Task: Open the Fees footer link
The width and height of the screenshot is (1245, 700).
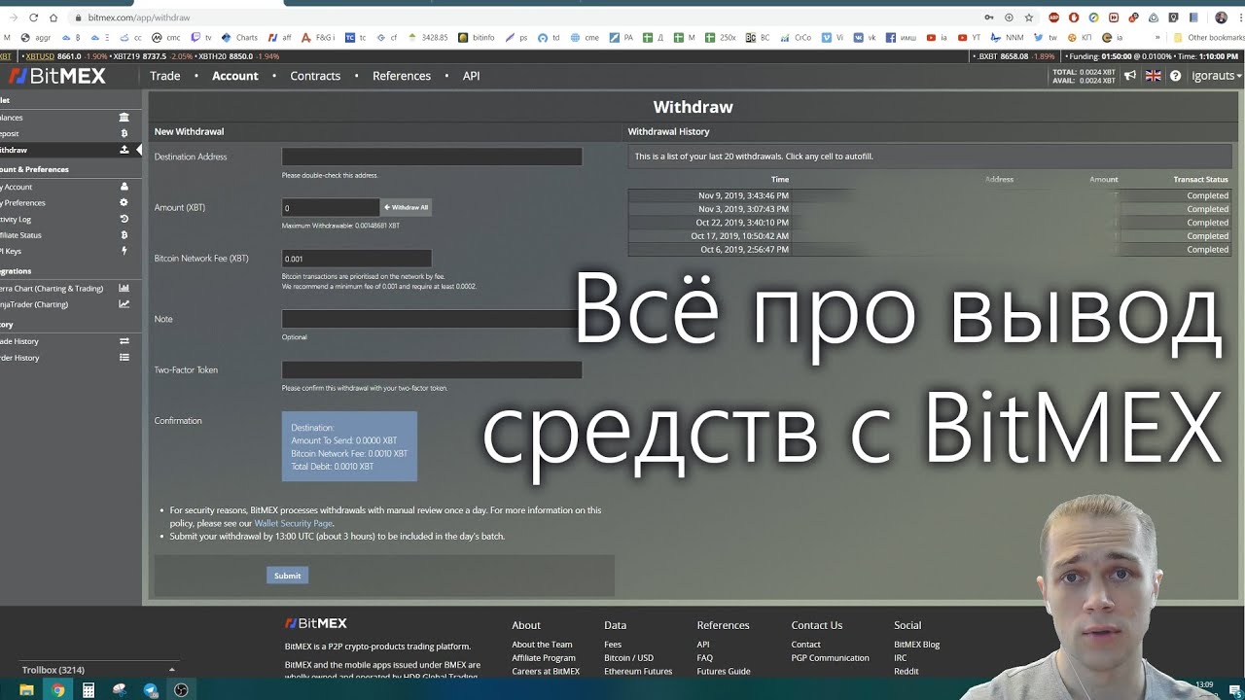Action: pos(613,645)
